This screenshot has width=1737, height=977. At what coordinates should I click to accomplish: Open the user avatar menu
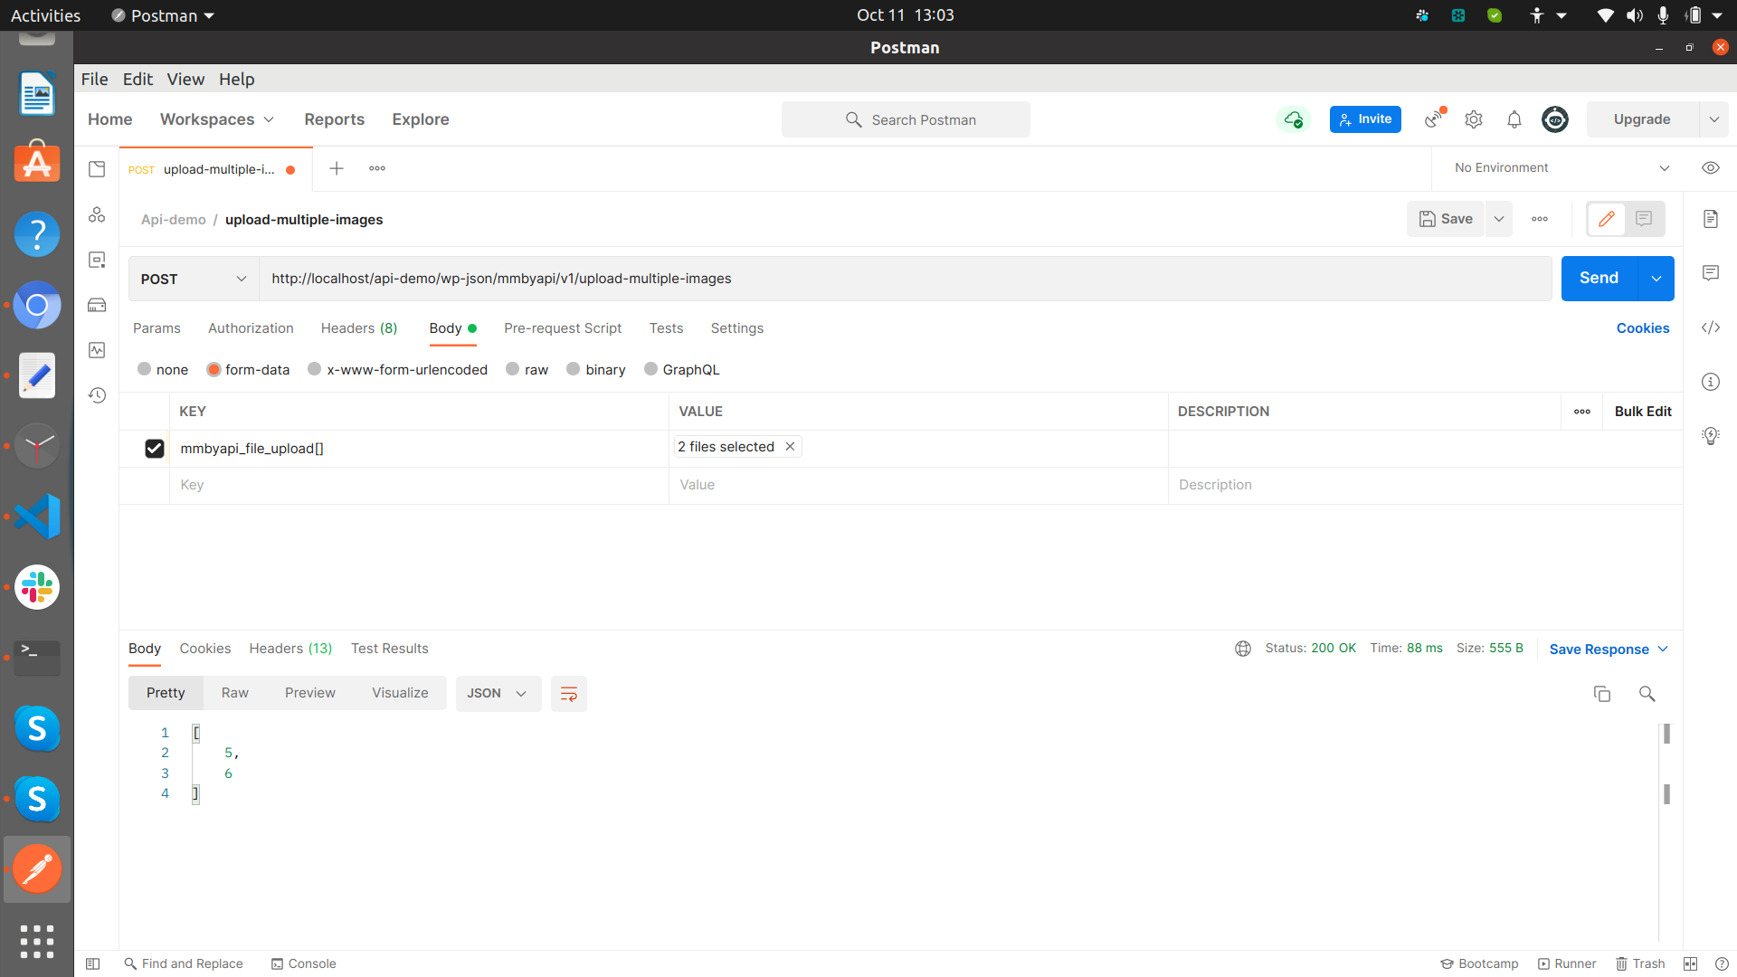(x=1555, y=119)
